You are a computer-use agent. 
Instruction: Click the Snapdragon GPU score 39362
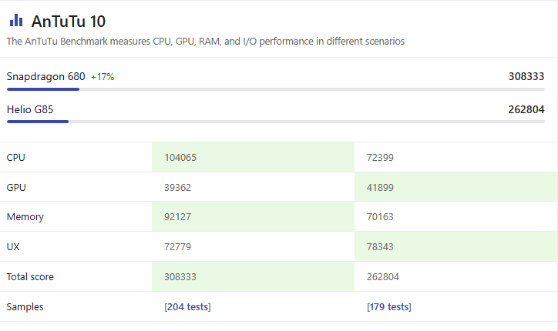[177, 187]
